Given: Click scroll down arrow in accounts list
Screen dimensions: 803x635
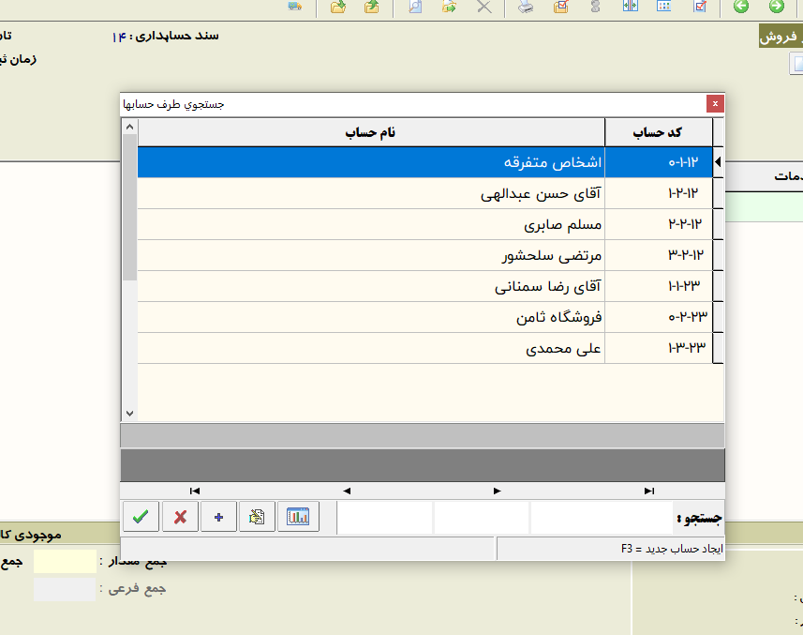Looking at the screenshot, I should 129,413.
